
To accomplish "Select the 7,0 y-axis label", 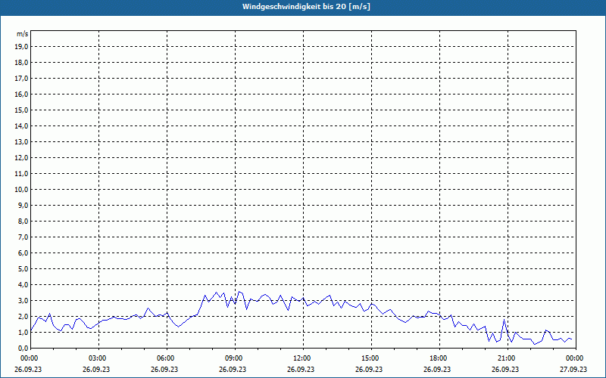I will click(23, 237).
